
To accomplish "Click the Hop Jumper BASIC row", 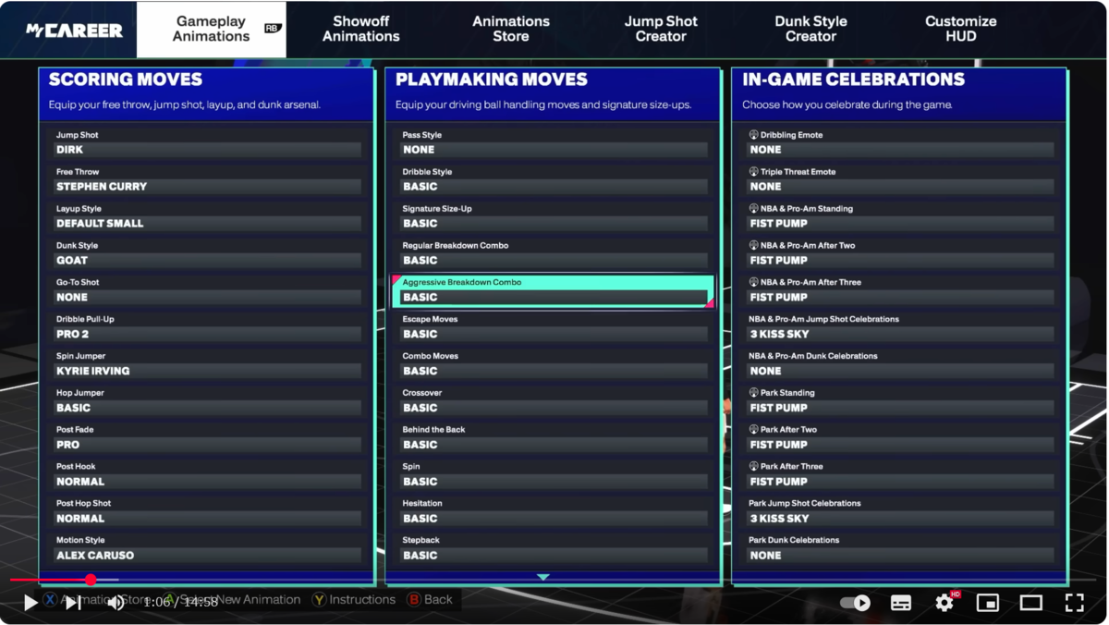I will click(x=207, y=400).
